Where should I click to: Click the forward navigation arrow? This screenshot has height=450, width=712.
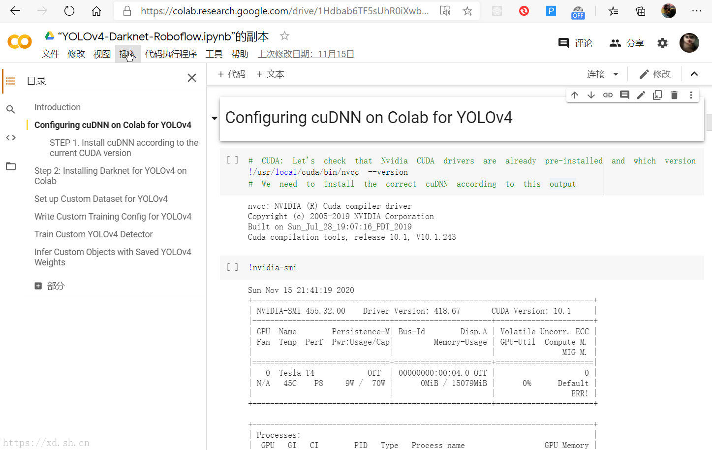[x=42, y=11]
